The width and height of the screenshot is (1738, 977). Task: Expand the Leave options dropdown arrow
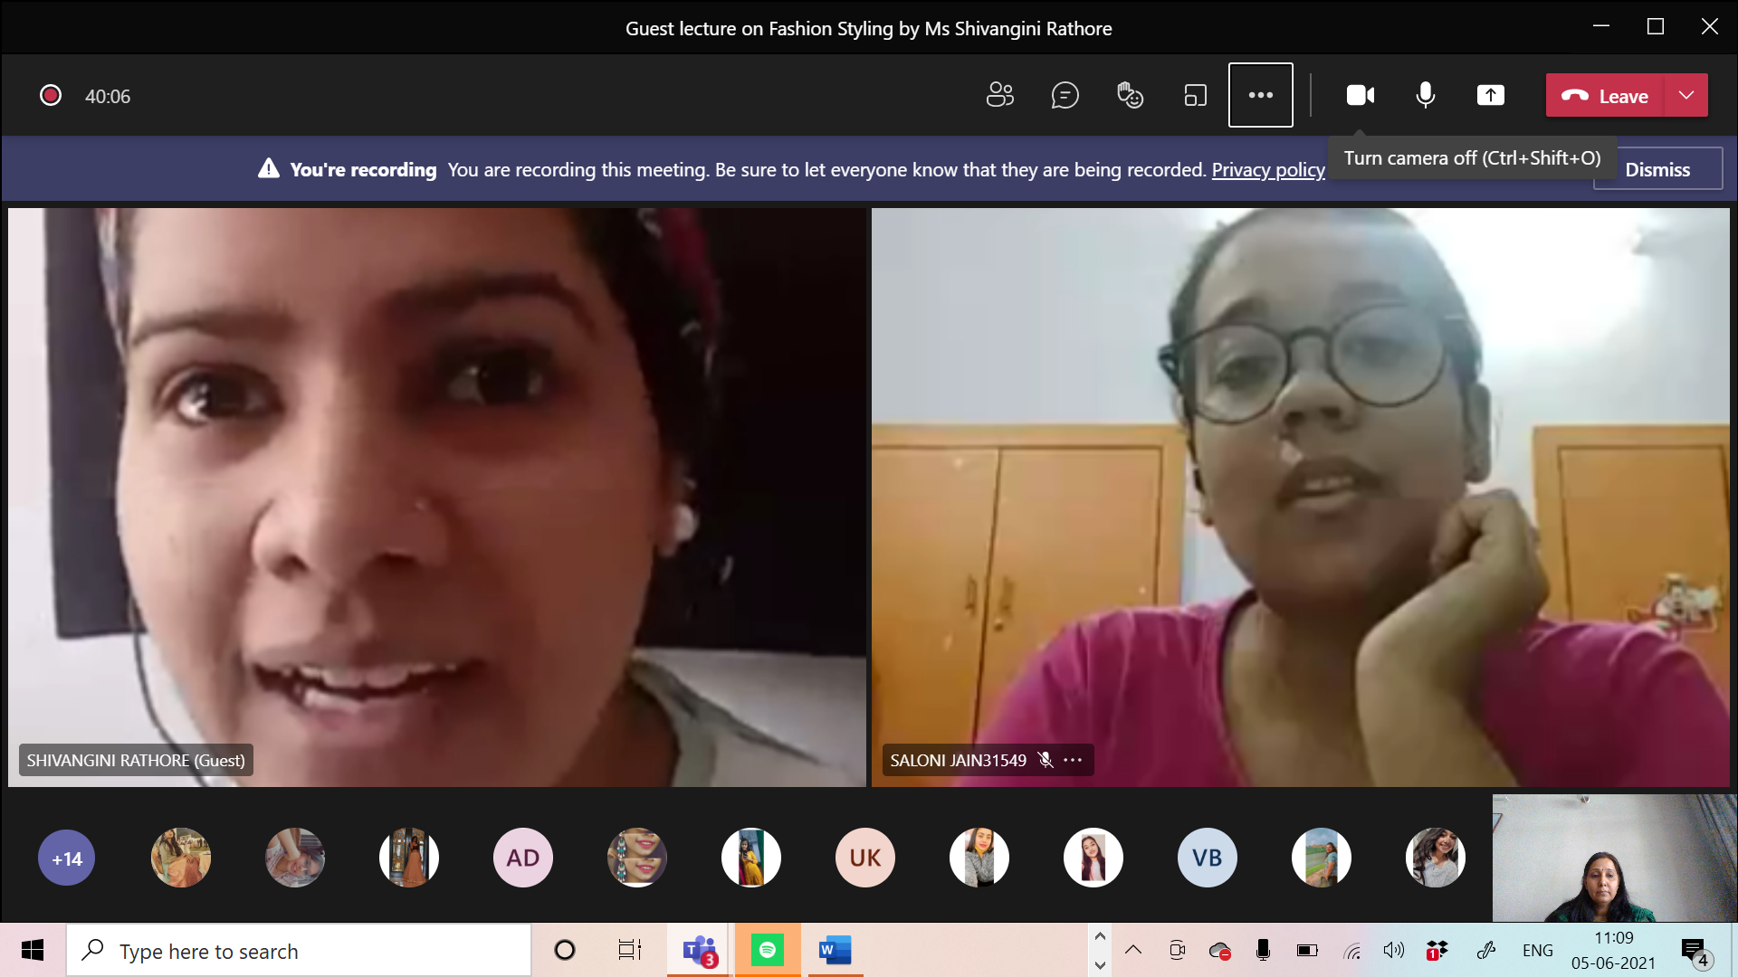tap(1686, 96)
